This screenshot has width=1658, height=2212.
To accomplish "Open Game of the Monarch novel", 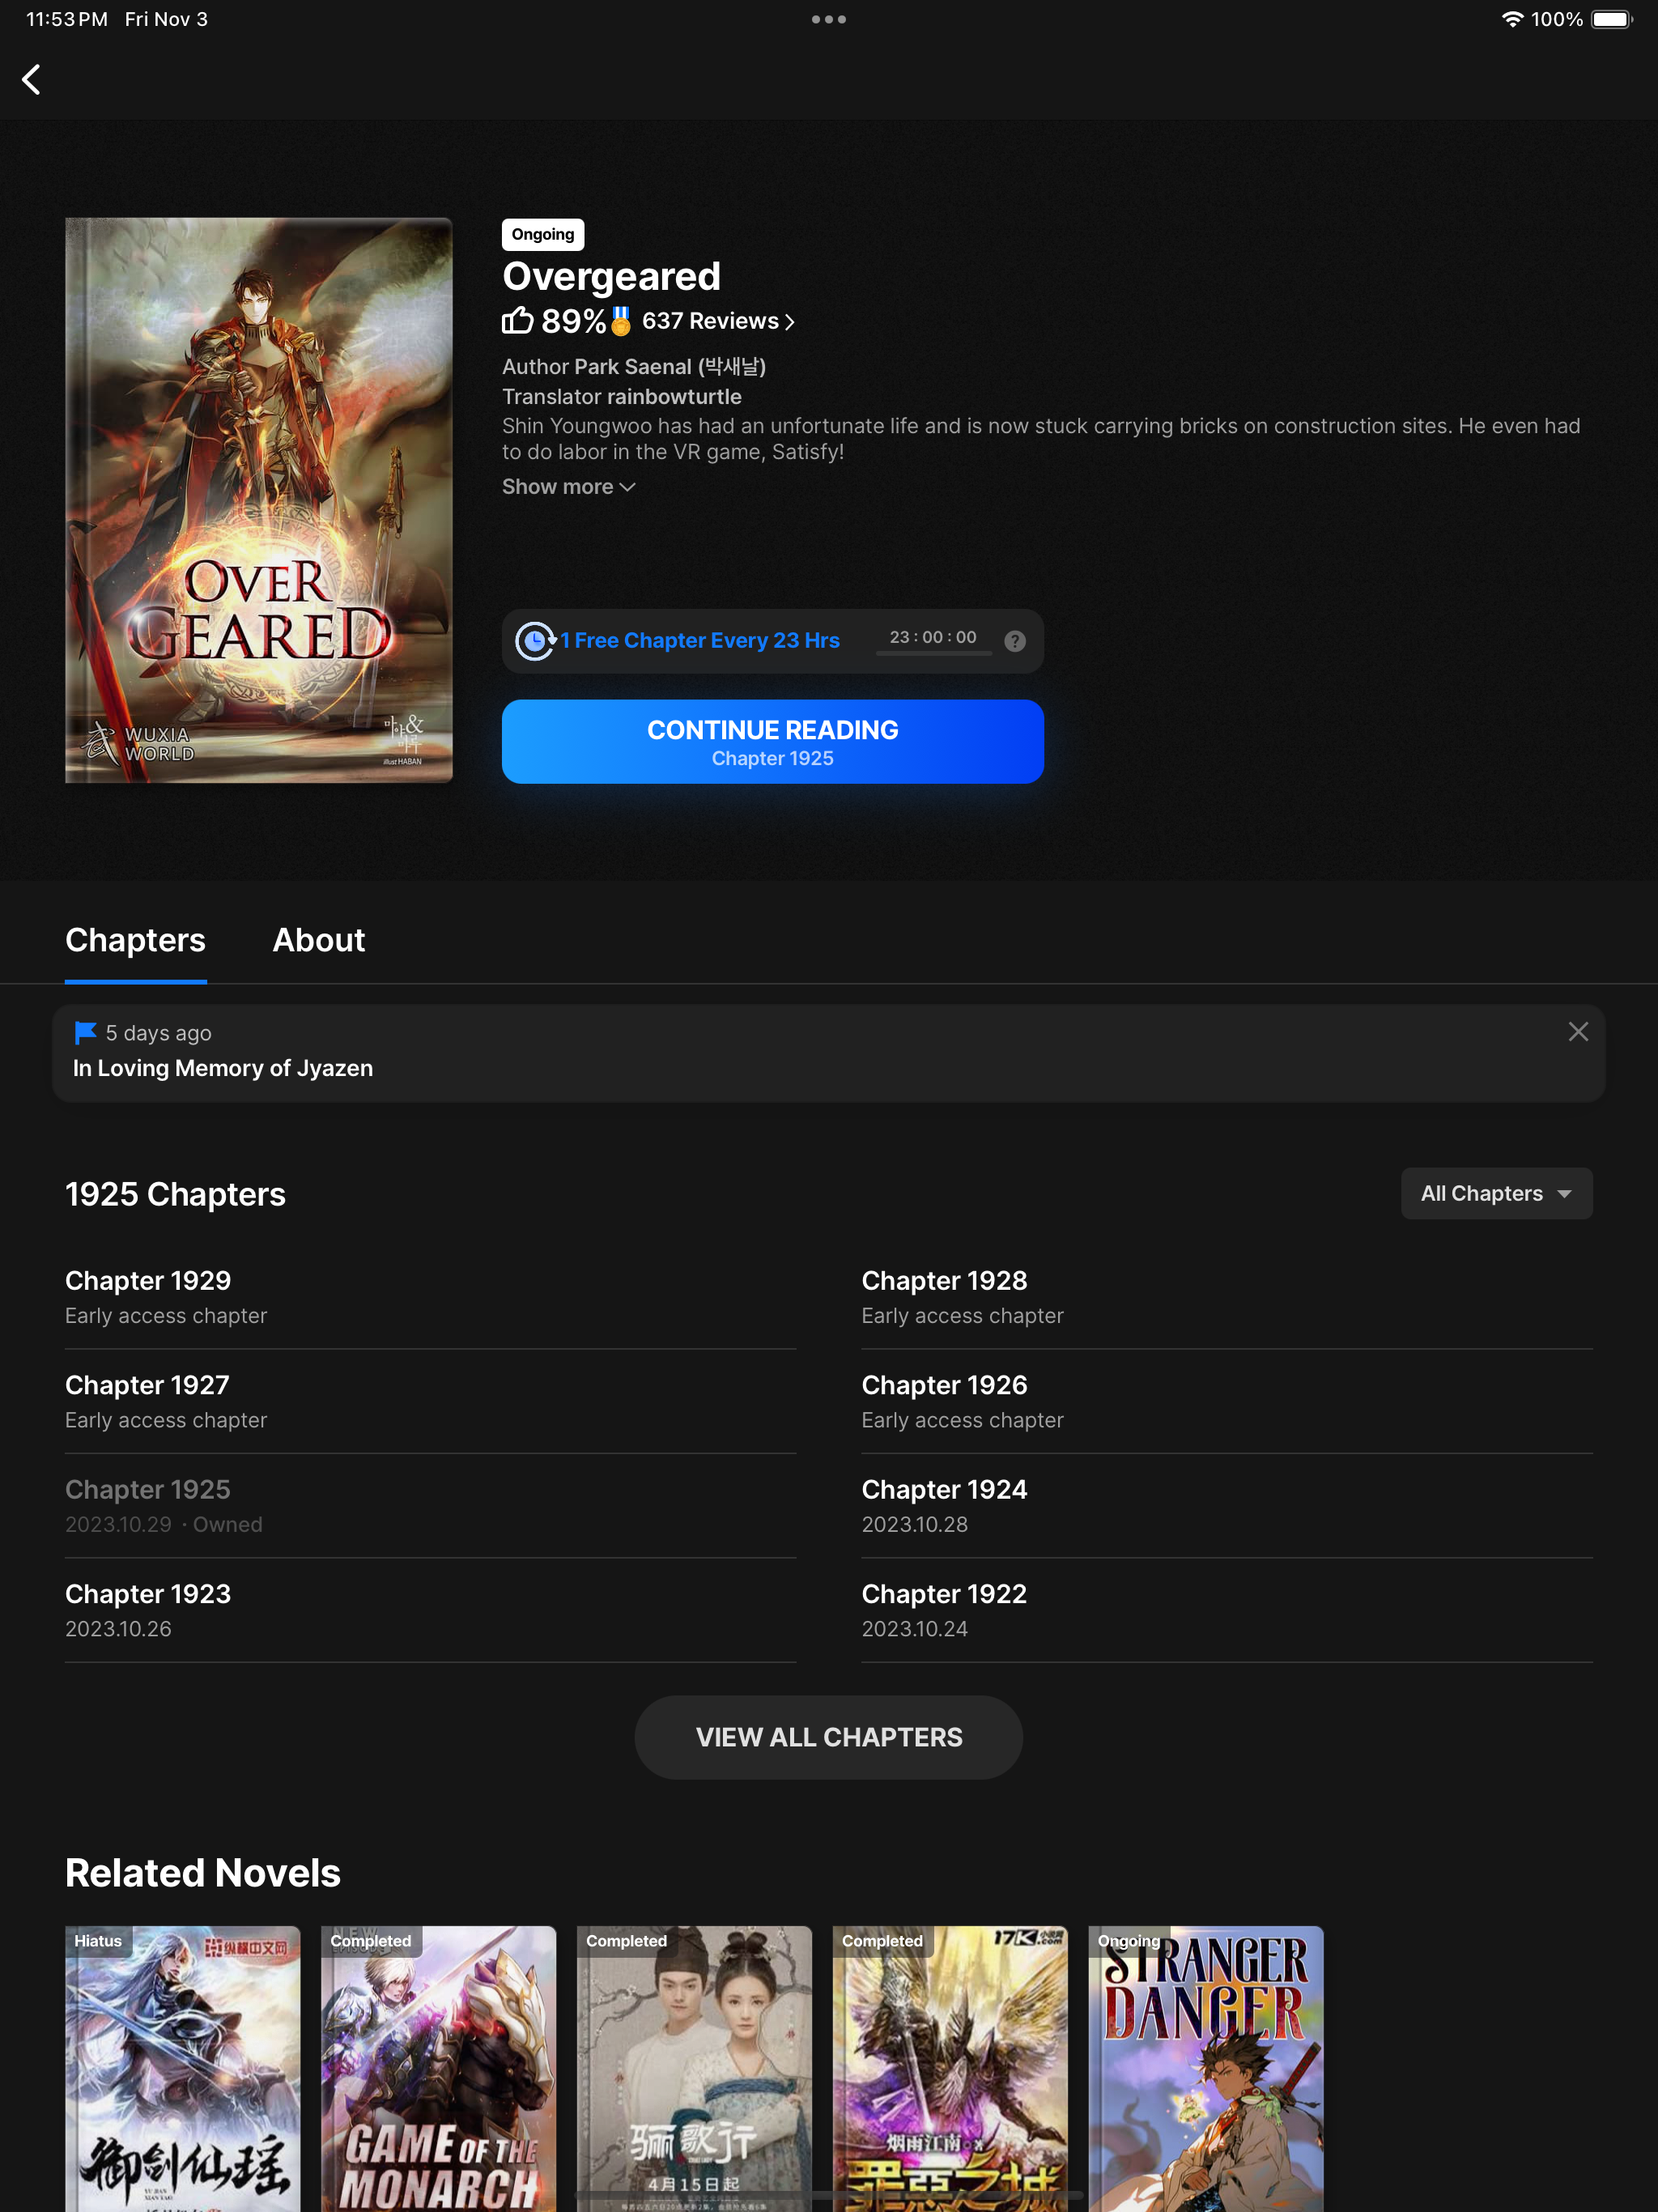I will pyautogui.click(x=438, y=2068).
